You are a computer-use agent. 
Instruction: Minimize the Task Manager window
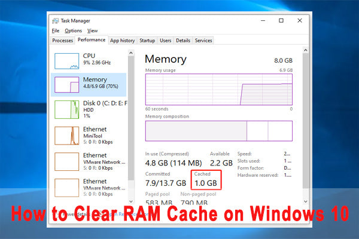(x=264, y=20)
